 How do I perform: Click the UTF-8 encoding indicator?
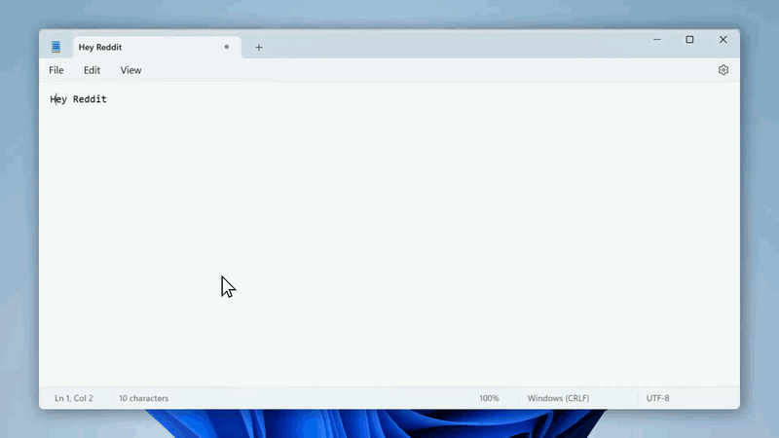[658, 398]
